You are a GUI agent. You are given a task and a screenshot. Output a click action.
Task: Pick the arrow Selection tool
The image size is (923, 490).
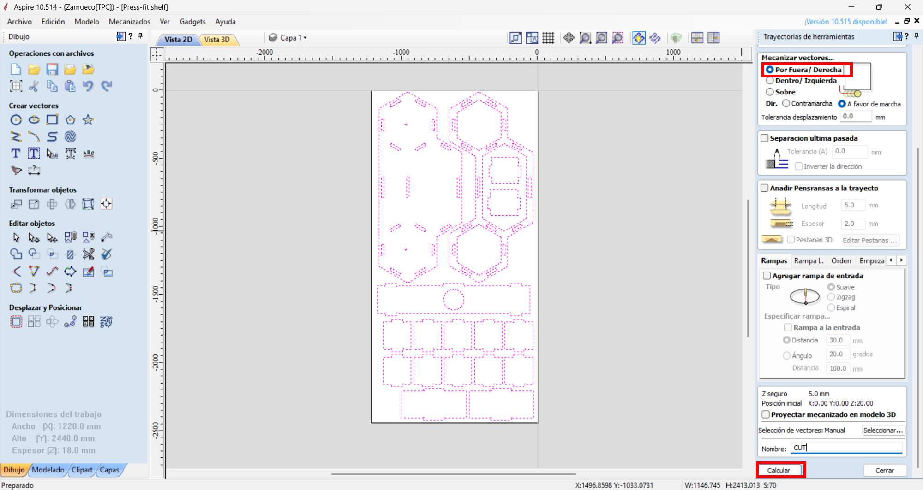16,237
